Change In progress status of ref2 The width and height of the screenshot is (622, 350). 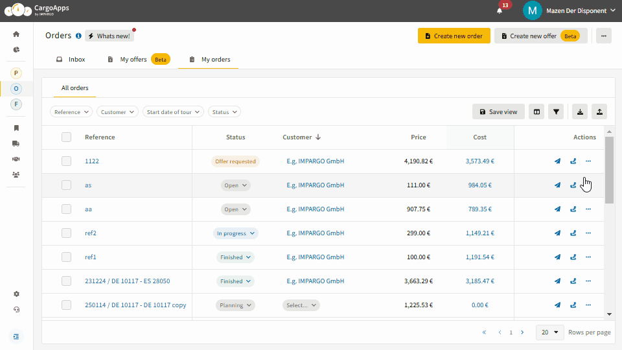[x=236, y=233]
